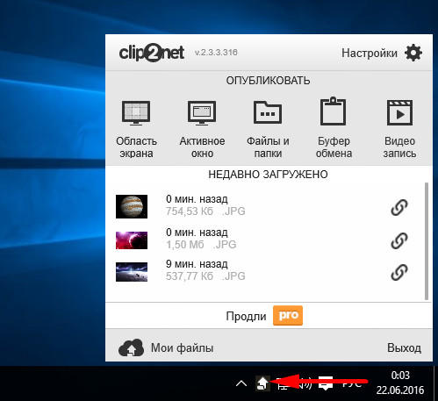Open the pink nebula image thumbnail
This screenshot has width=438, height=401.
(x=132, y=240)
